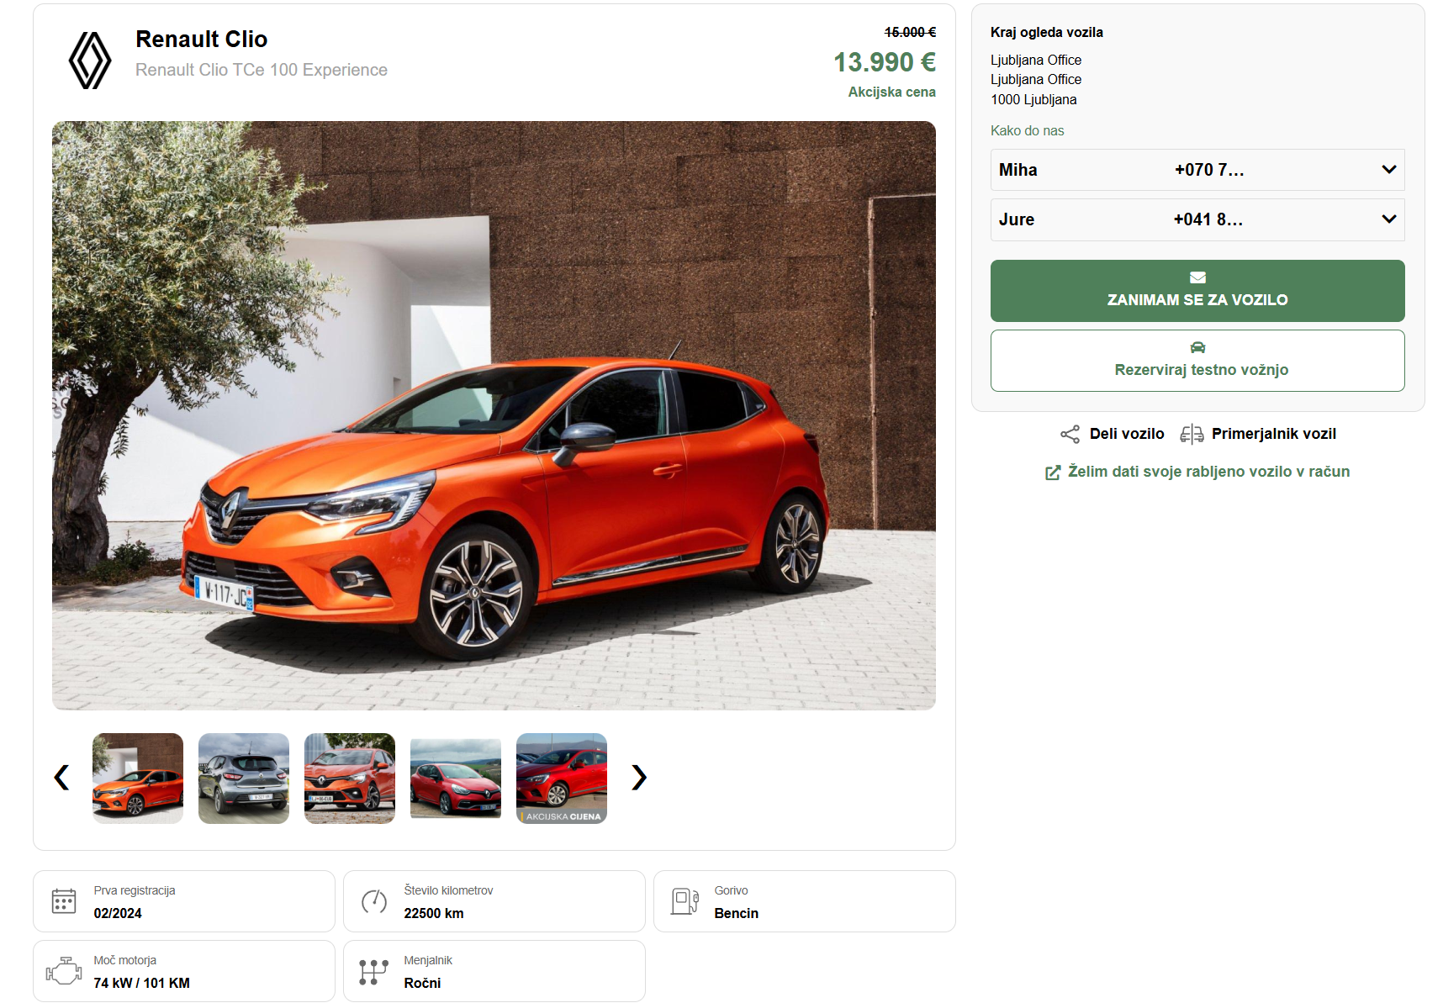Click the calendar icon for Prva registracija
The image size is (1443, 1003).
pos(64,901)
